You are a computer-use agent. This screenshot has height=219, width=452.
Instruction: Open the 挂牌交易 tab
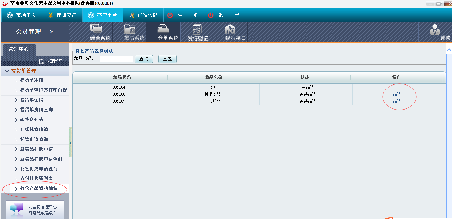coord(62,15)
